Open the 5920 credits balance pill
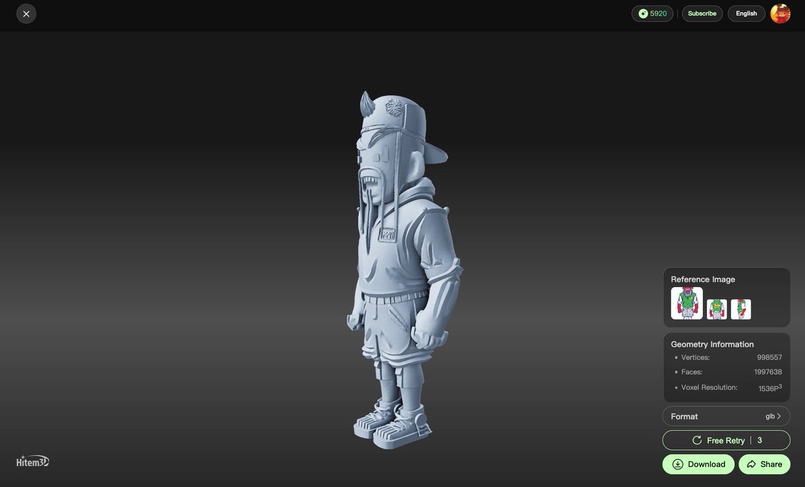This screenshot has height=487, width=805. point(652,13)
